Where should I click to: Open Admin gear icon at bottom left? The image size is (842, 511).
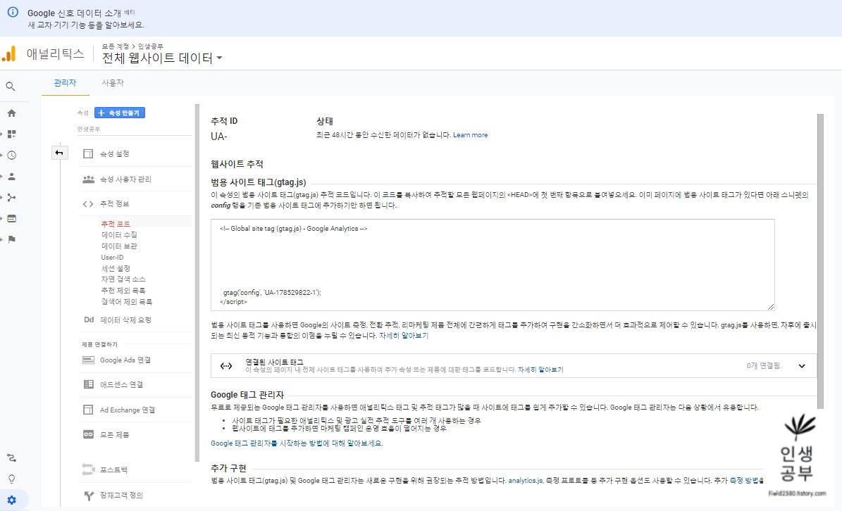(11, 500)
